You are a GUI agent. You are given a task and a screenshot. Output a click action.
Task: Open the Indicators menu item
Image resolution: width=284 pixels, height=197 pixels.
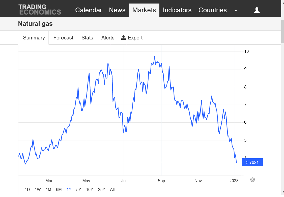tap(177, 10)
